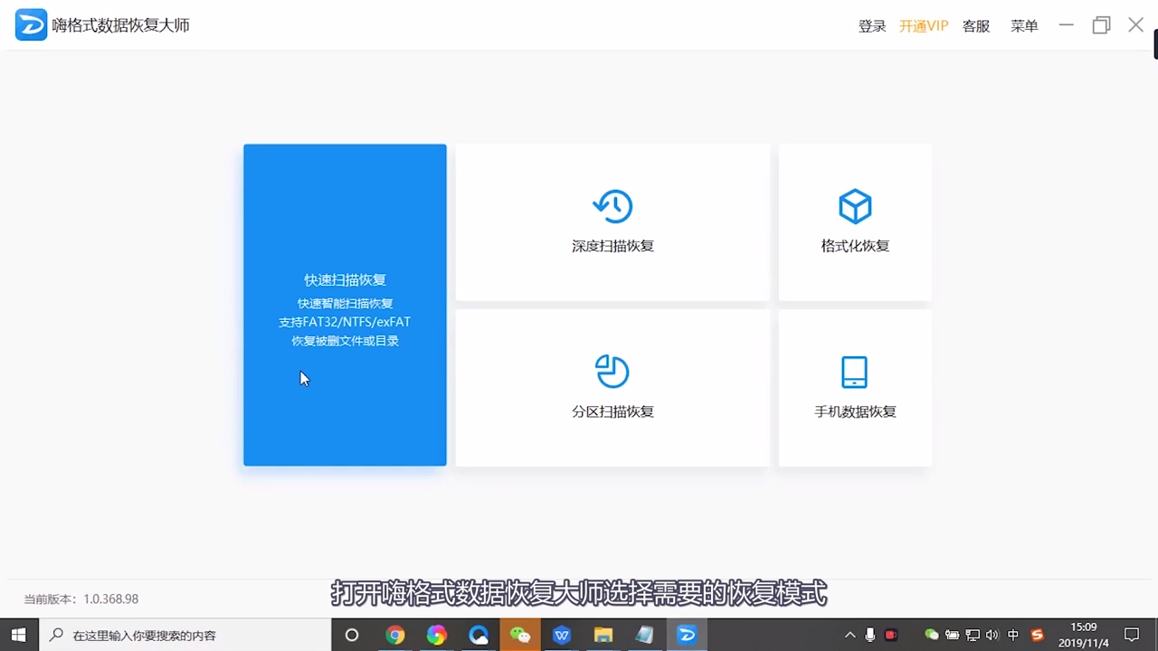Toggle the 中 input method indicator
Image resolution: width=1158 pixels, height=651 pixels.
[1013, 635]
